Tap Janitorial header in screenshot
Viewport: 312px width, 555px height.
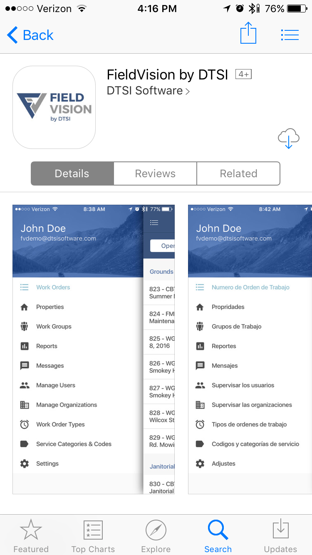162,467
